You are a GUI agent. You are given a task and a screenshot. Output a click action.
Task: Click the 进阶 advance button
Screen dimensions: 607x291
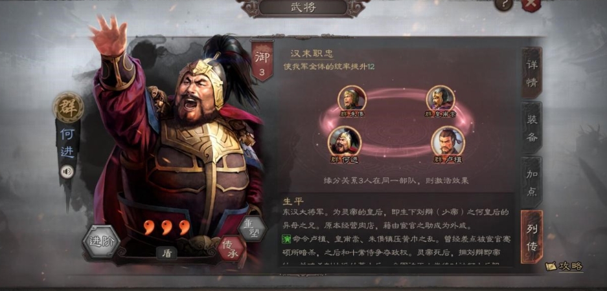102,242
